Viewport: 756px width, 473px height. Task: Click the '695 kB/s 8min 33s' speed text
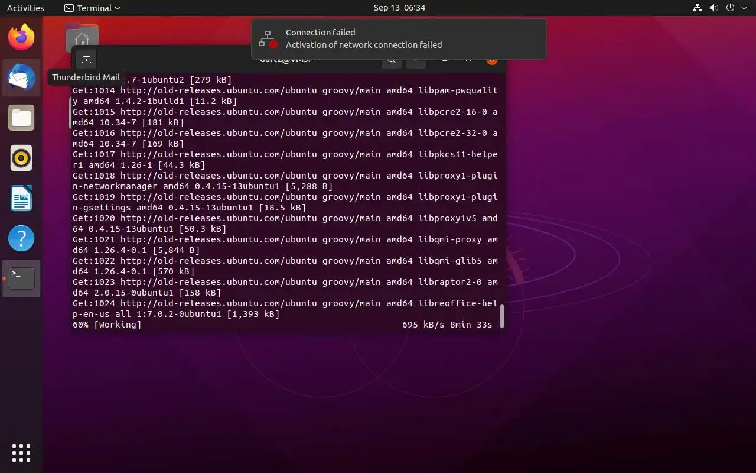447,325
